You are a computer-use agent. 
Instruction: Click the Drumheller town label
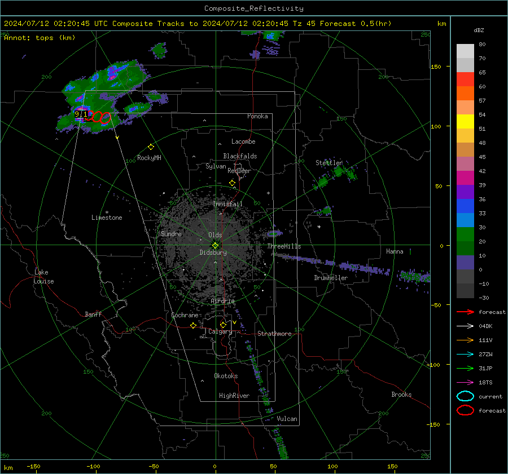pos(331,278)
